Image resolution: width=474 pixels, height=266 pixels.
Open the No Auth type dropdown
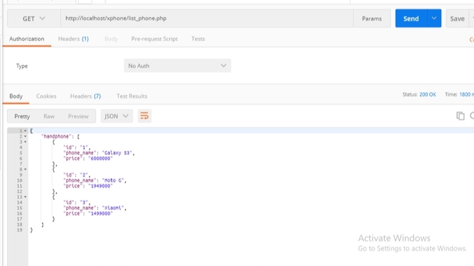(x=177, y=66)
